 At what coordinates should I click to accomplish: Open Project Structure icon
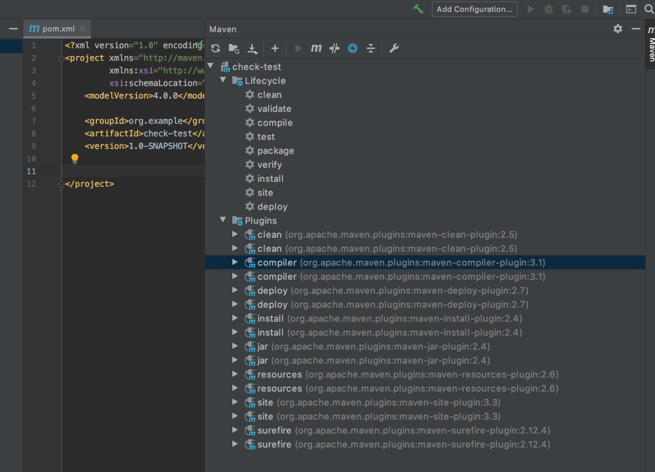click(x=608, y=9)
